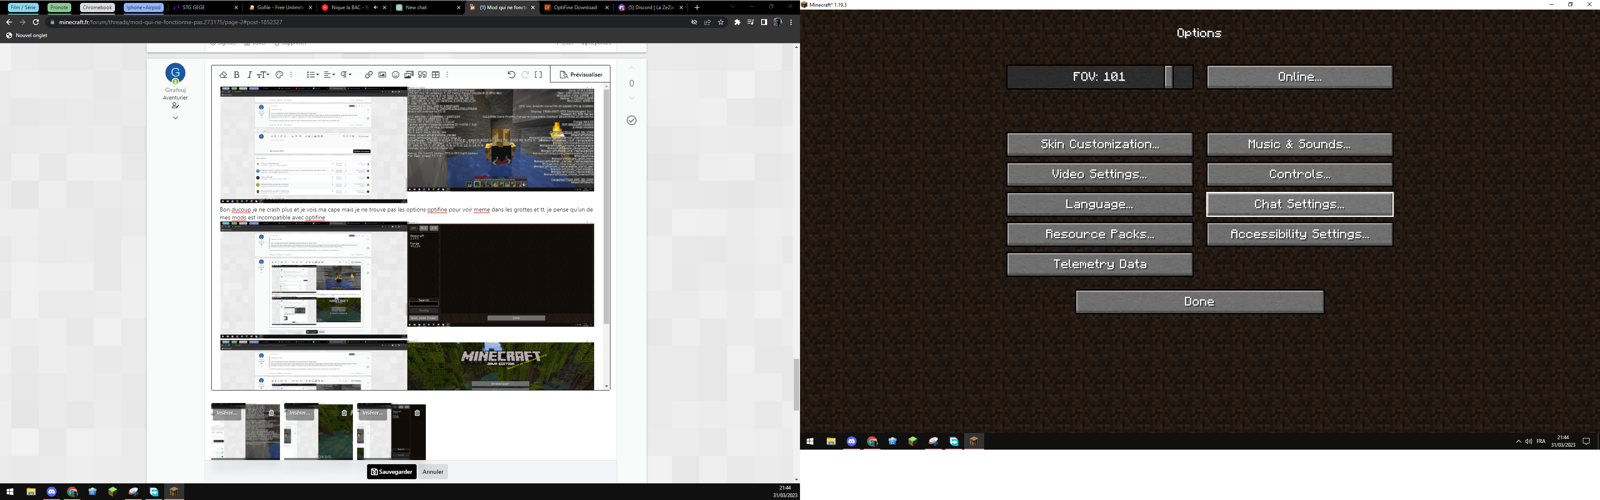
Task: Switch to the New chat tab
Action: pyautogui.click(x=429, y=7)
